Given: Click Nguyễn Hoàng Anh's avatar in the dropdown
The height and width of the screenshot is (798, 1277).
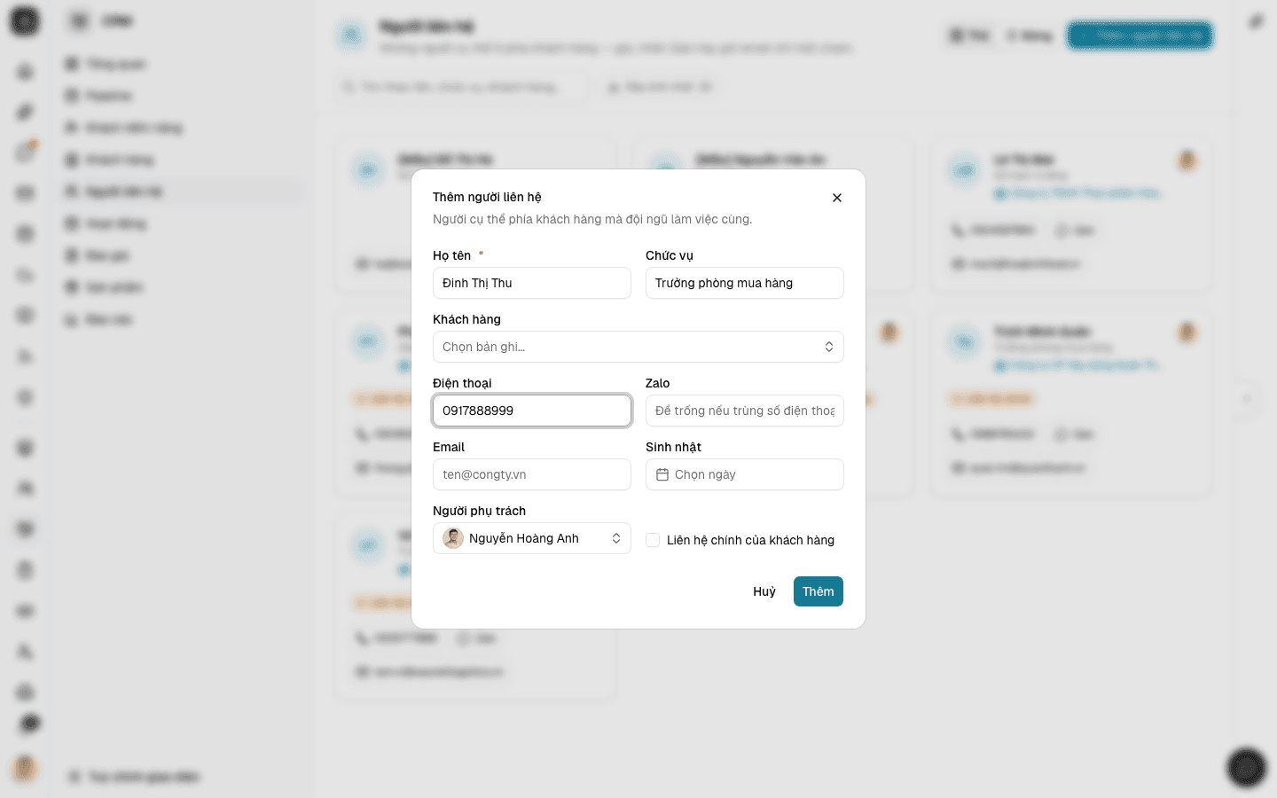Looking at the screenshot, I should (x=453, y=538).
